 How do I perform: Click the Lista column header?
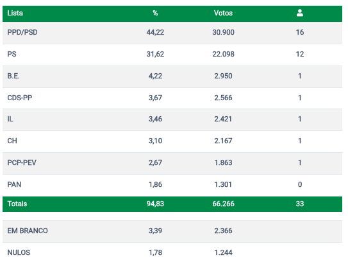[x=15, y=13]
